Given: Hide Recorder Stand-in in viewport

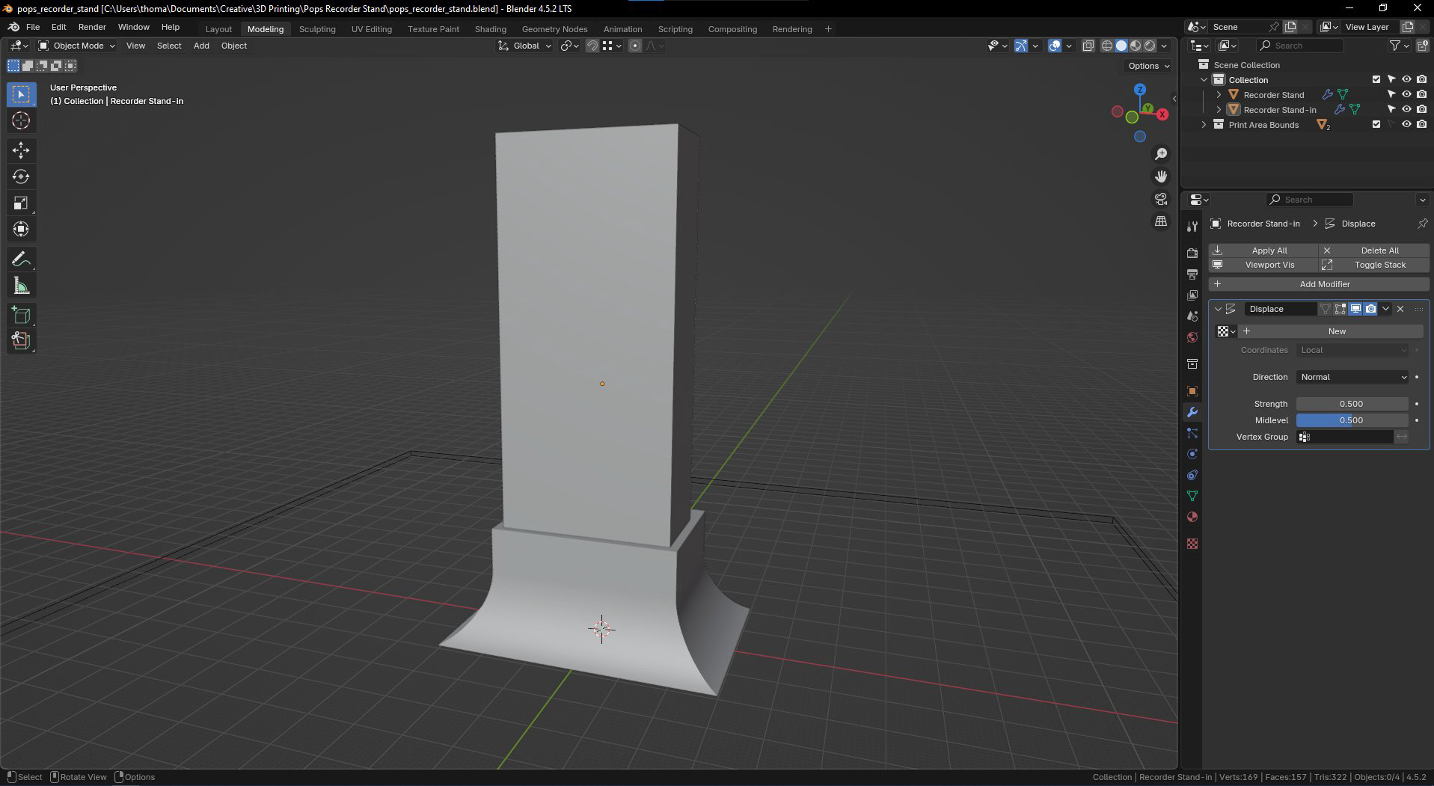Looking at the screenshot, I should pyautogui.click(x=1405, y=109).
